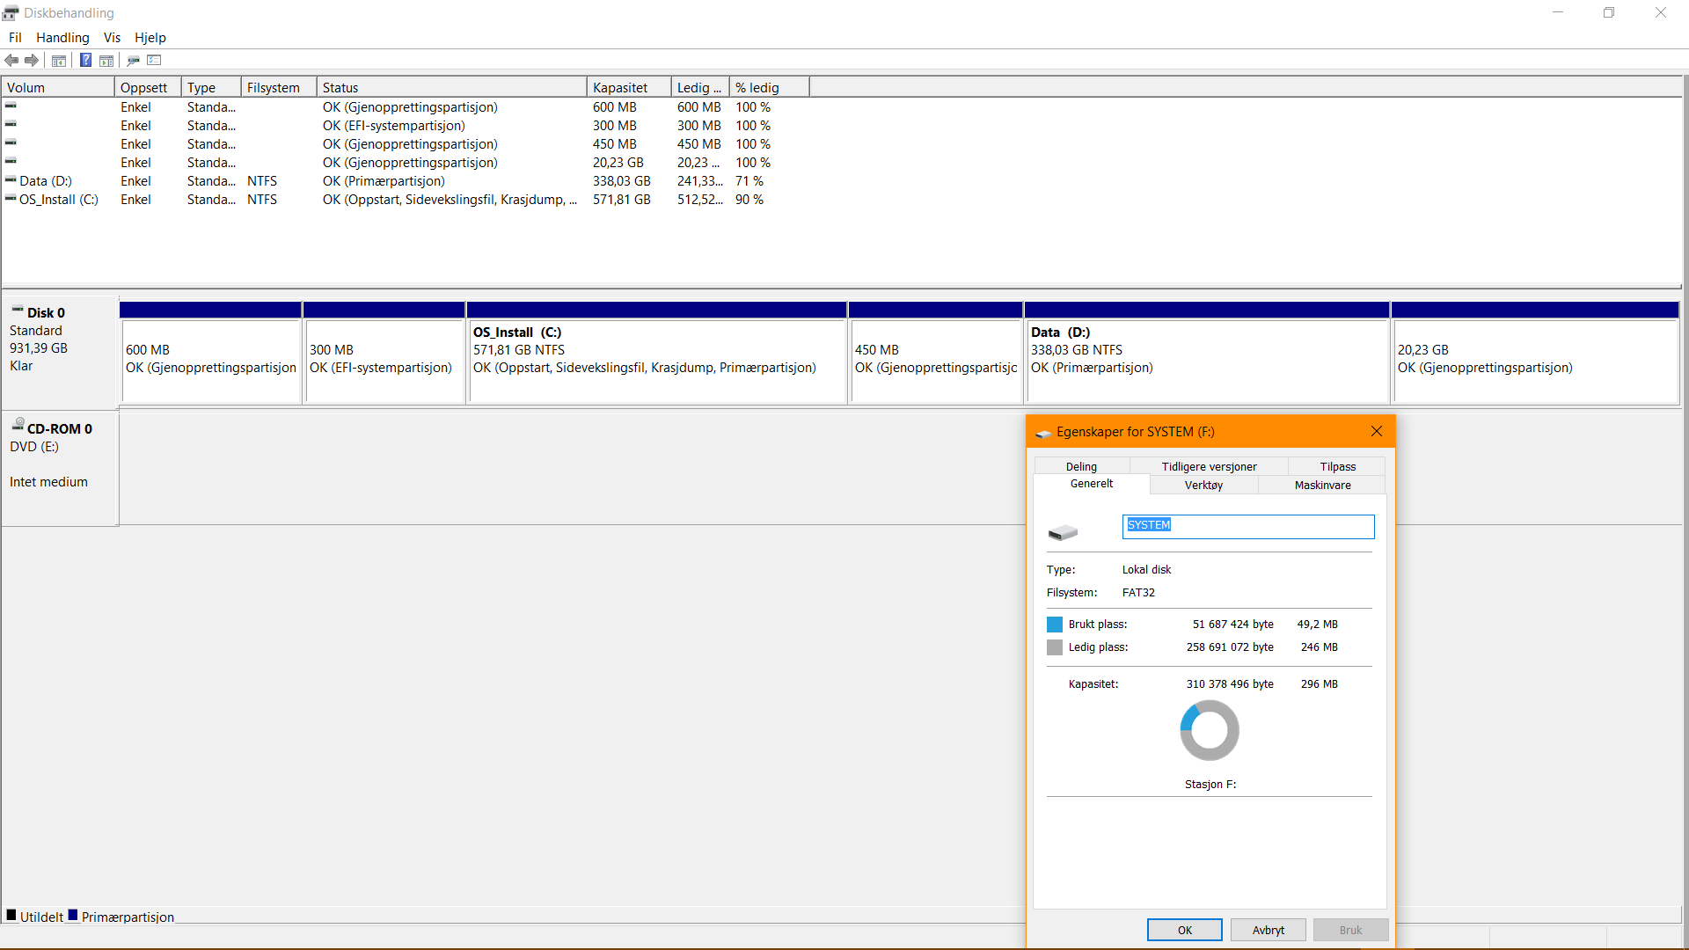Click the OK (EFI-systempartisjon) status in list
This screenshot has height=950, width=1689.
point(393,126)
